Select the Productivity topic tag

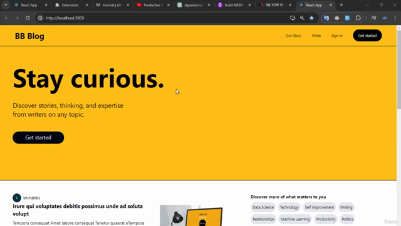pyautogui.click(x=326, y=219)
